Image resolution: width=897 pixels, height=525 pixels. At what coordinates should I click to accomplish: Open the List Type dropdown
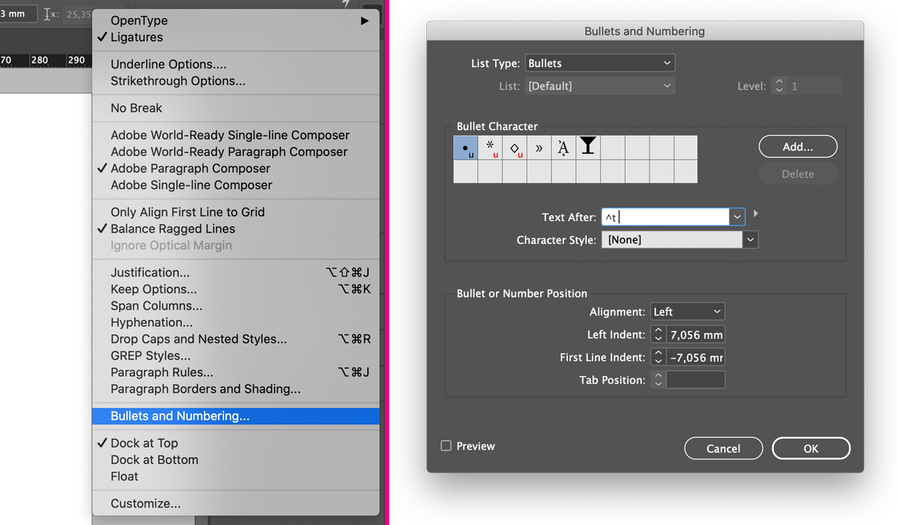[599, 63]
